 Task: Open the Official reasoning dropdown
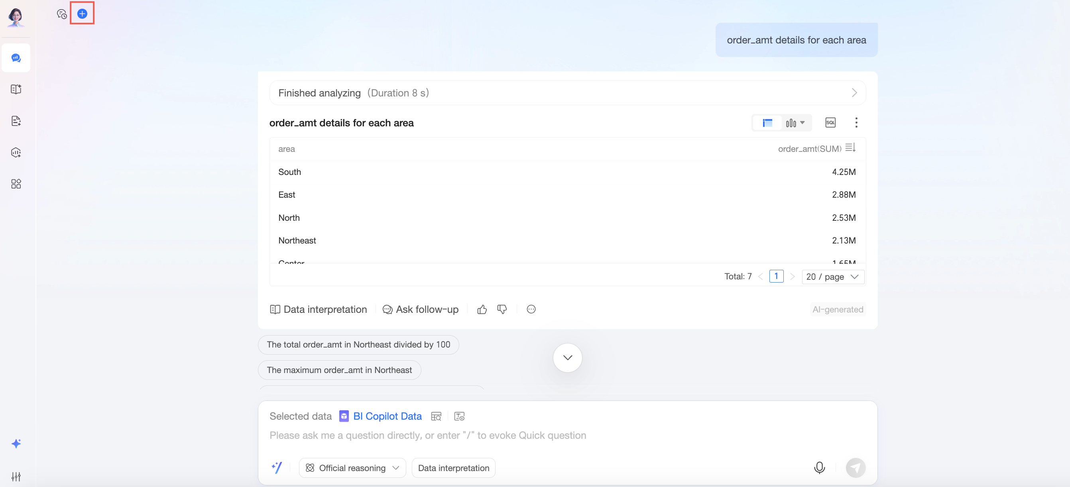coord(352,468)
